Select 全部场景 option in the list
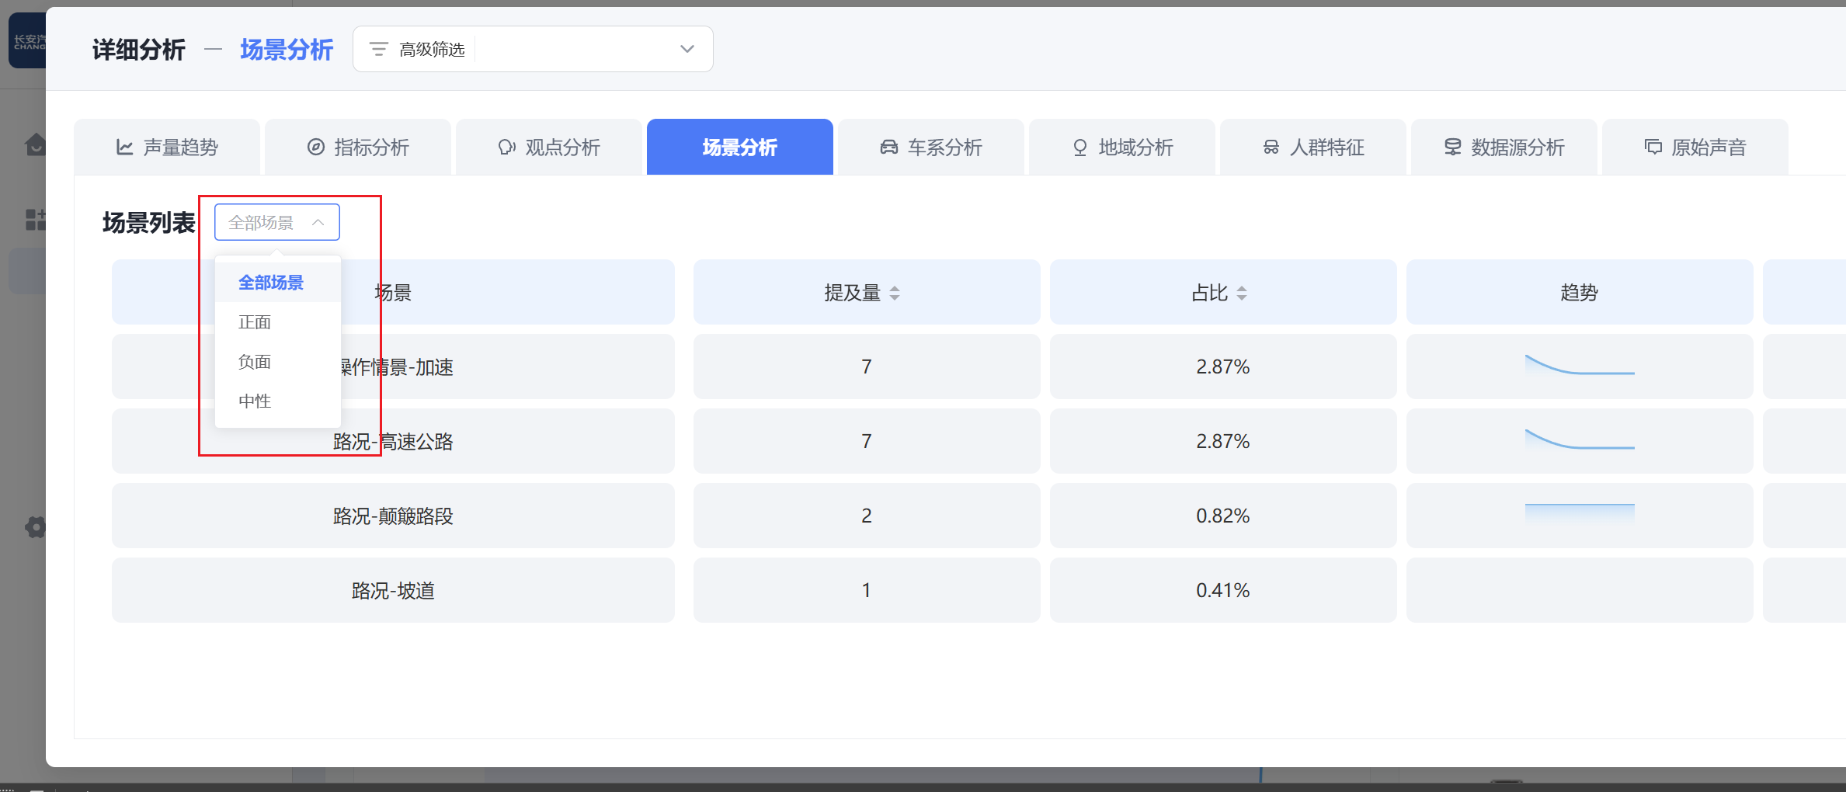The image size is (1846, 792). (x=271, y=283)
